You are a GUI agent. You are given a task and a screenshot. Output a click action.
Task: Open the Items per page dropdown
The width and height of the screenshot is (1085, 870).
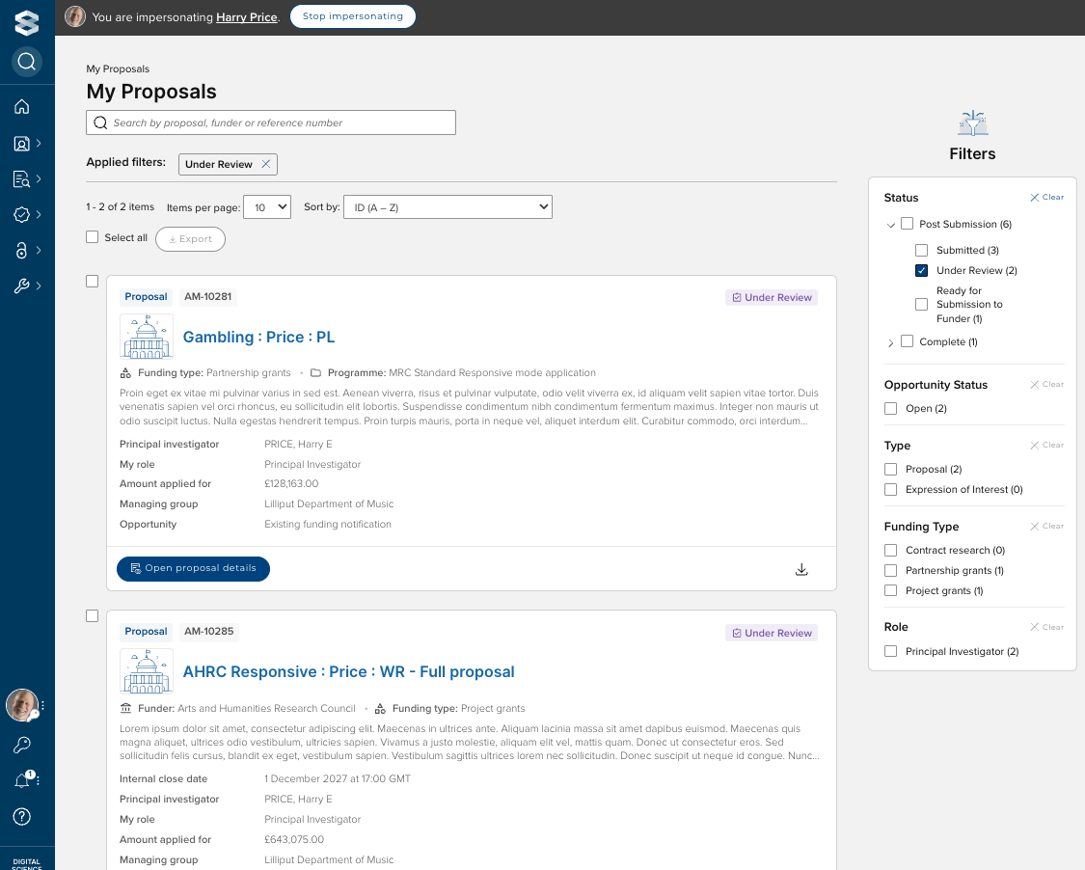267,206
